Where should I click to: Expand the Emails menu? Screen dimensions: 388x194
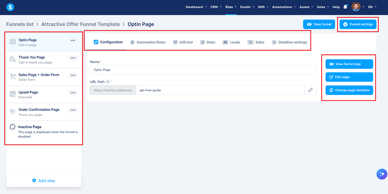[247, 7]
